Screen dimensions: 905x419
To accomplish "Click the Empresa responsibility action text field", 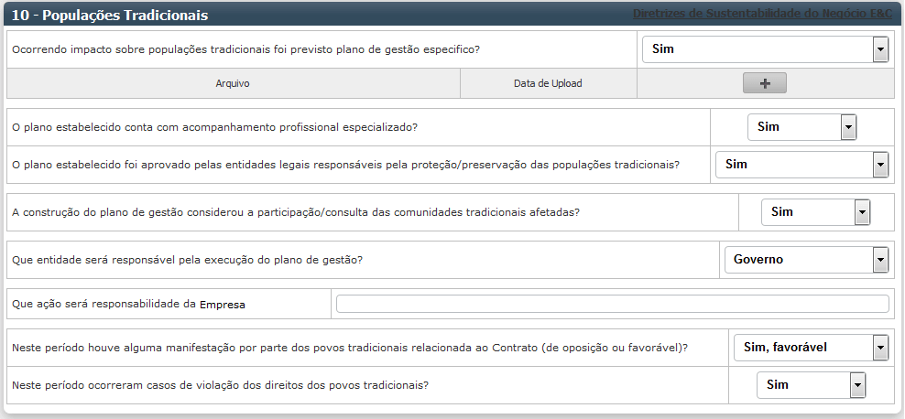I will [x=612, y=305].
